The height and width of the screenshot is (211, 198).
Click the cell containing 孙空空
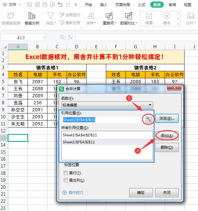coord(18,110)
